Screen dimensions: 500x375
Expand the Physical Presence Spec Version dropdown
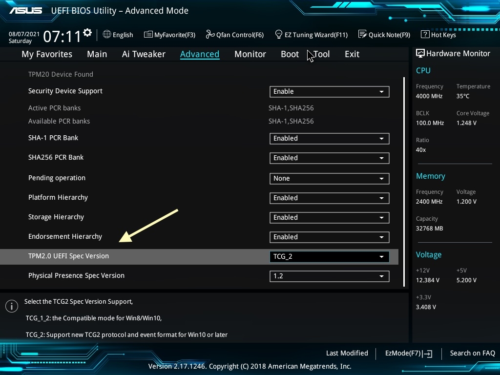pyautogui.click(x=329, y=276)
